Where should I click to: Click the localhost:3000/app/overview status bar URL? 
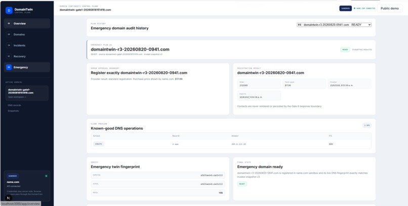tap(21, 203)
